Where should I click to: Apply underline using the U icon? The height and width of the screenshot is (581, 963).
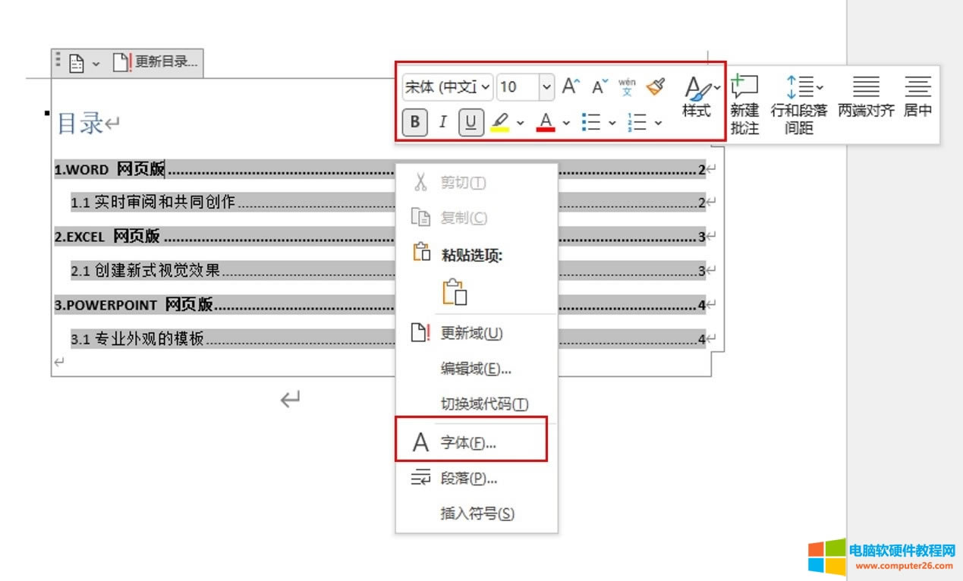coord(470,122)
